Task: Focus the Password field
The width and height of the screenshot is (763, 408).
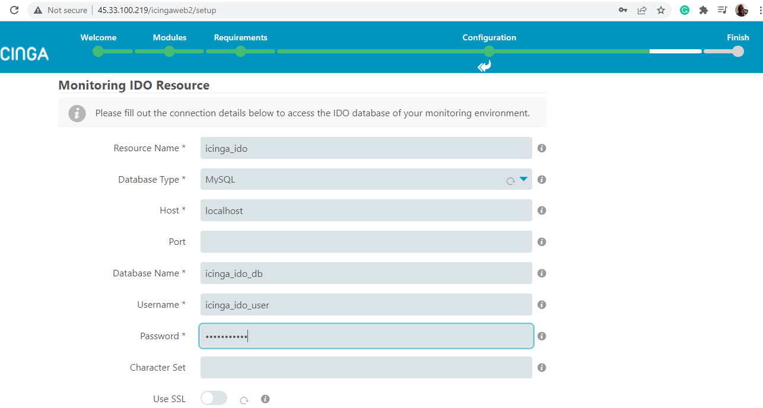Action: [x=366, y=336]
